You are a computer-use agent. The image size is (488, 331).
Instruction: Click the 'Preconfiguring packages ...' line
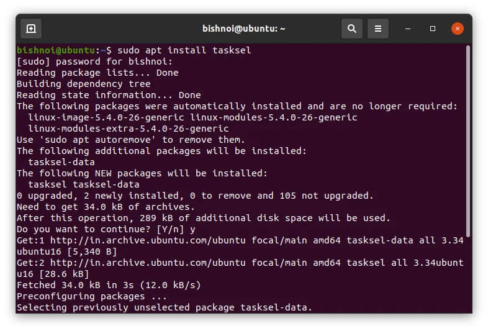[89, 296]
